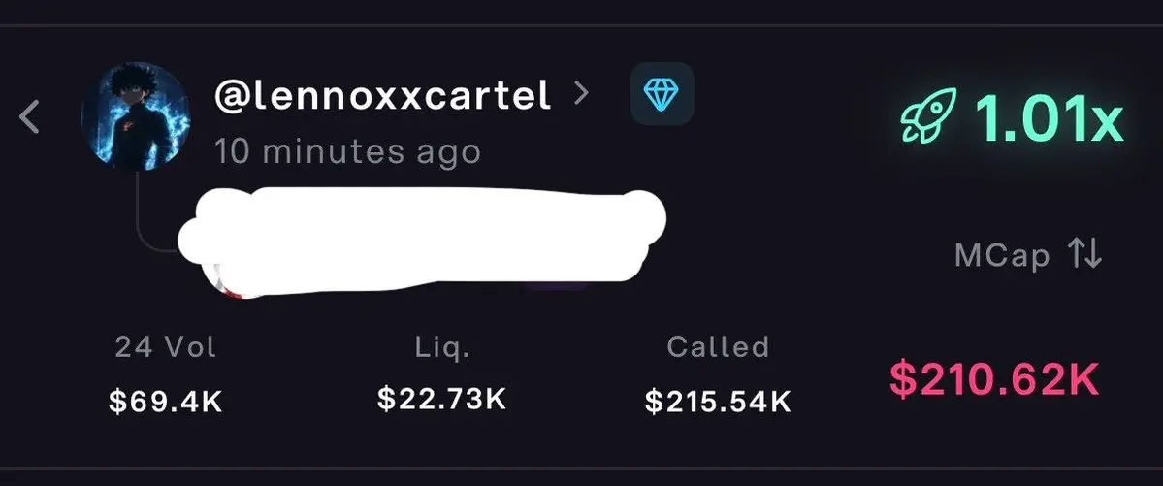Click the $210.62K market cap value

(994, 379)
